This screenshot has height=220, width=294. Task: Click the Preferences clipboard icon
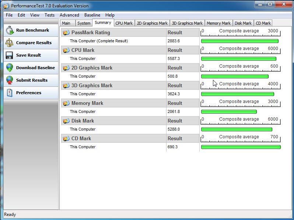click(10, 93)
